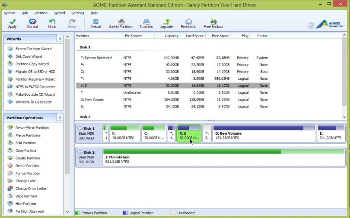Choose Format Partition operation

[28, 173]
